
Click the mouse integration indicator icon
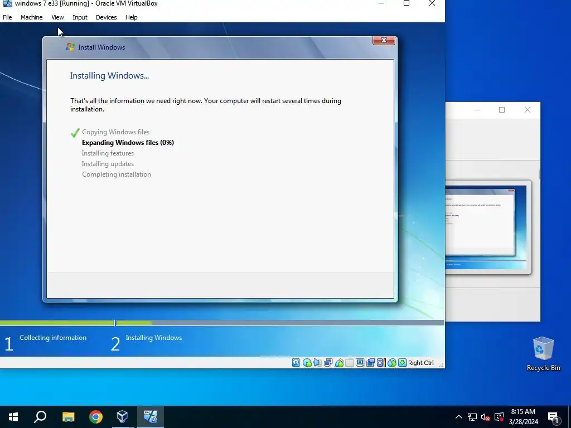click(392, 362)
